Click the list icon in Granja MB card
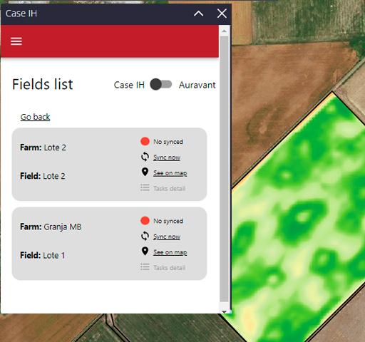The width and height of the screenshot is (365, 342). [145, 267]
